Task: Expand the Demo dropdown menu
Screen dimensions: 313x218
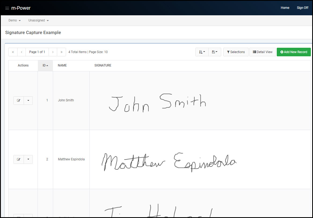Action: tap(14, 20)
